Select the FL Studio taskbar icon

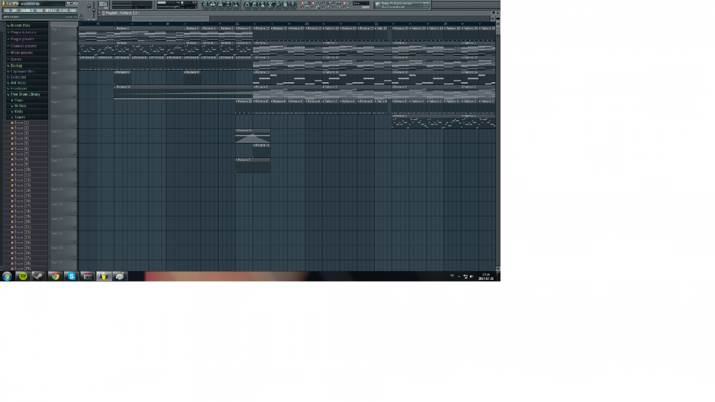tap(104, 276)
